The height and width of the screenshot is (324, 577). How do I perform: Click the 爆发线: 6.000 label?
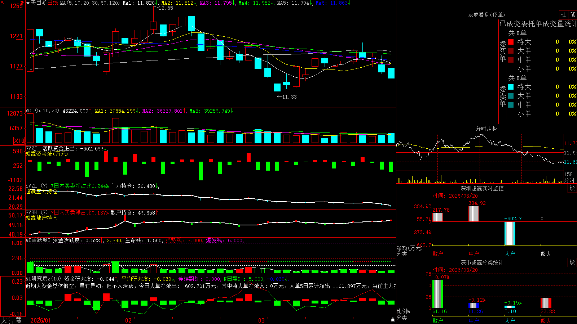[224, 240]
